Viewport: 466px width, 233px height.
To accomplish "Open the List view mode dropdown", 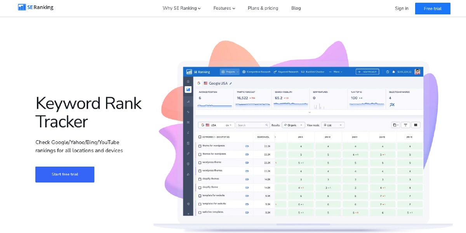I will (x=333, y=125).
